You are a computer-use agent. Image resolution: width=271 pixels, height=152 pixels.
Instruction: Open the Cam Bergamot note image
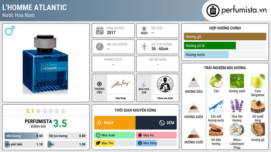click(258, 81)
